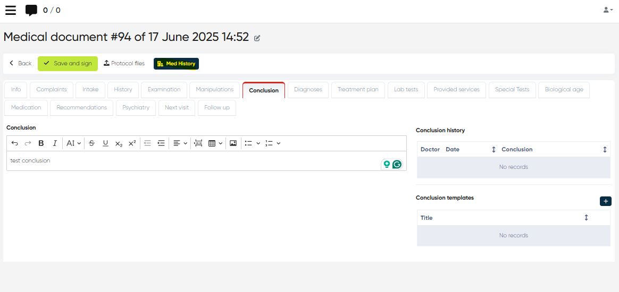Insert a horizontal page break line
The image size is (619, 292).
[198, 143]
